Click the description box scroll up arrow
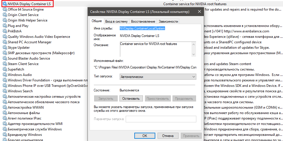The height and width of the screenshot is (141, 283). point(194,44)
